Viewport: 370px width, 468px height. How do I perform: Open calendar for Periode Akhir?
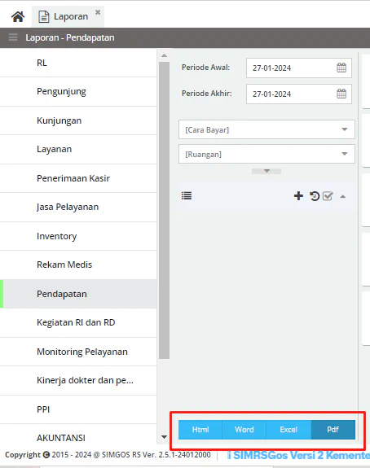pos(341,94)
